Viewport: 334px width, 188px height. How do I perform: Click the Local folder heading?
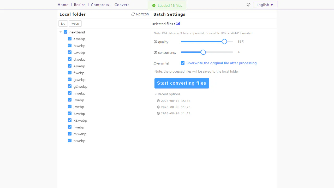[73, 14]
